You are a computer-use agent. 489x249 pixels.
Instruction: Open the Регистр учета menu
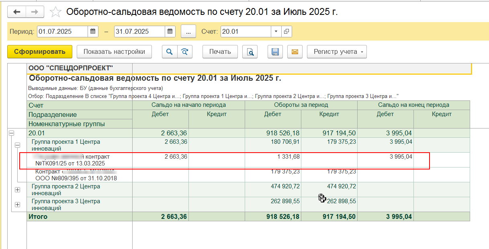(337, 51)
